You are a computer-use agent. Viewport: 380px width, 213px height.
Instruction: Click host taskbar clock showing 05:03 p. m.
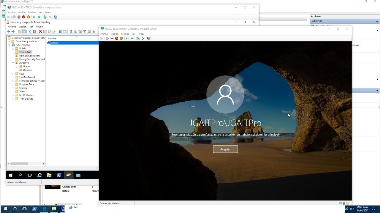362,209
